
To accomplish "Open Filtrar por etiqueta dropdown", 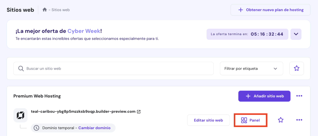I will pos(251,68).
